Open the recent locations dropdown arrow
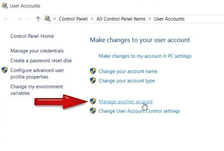Image resolution: width=224 pixels, height=151 pixels. [29, 19]
